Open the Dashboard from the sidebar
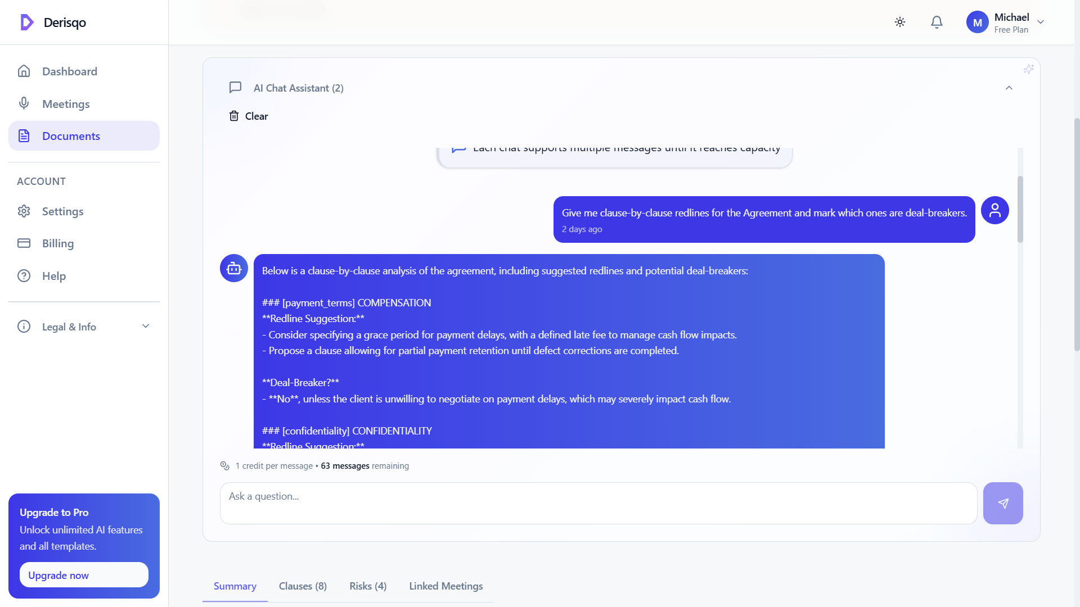Viewport: 1080px width, 607px height. coord(69,71)
